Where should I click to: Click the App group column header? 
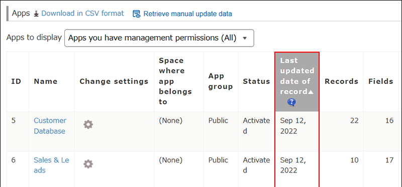pyautogui.click(x=221, y=81)
